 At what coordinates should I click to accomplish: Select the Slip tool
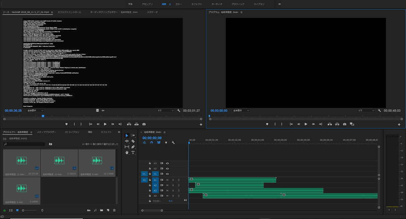click(127, 147)
